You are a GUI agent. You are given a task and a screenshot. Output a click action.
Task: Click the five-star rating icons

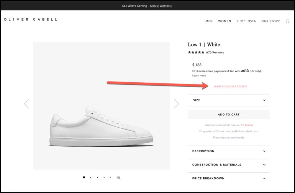196,53
